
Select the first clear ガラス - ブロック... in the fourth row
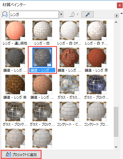click(x=15, y=114)
